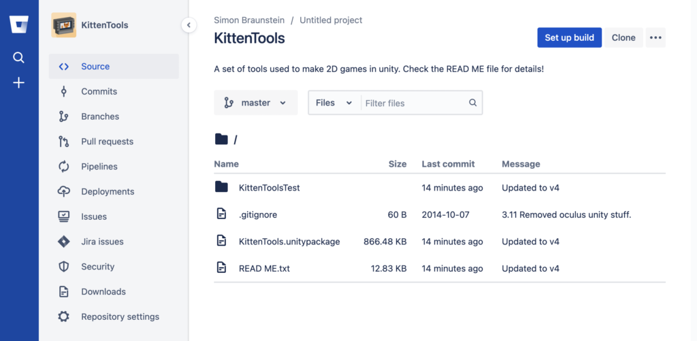Click the 60 B size value
This screenshot has height=341, width=697.
(x=398, y=214)
